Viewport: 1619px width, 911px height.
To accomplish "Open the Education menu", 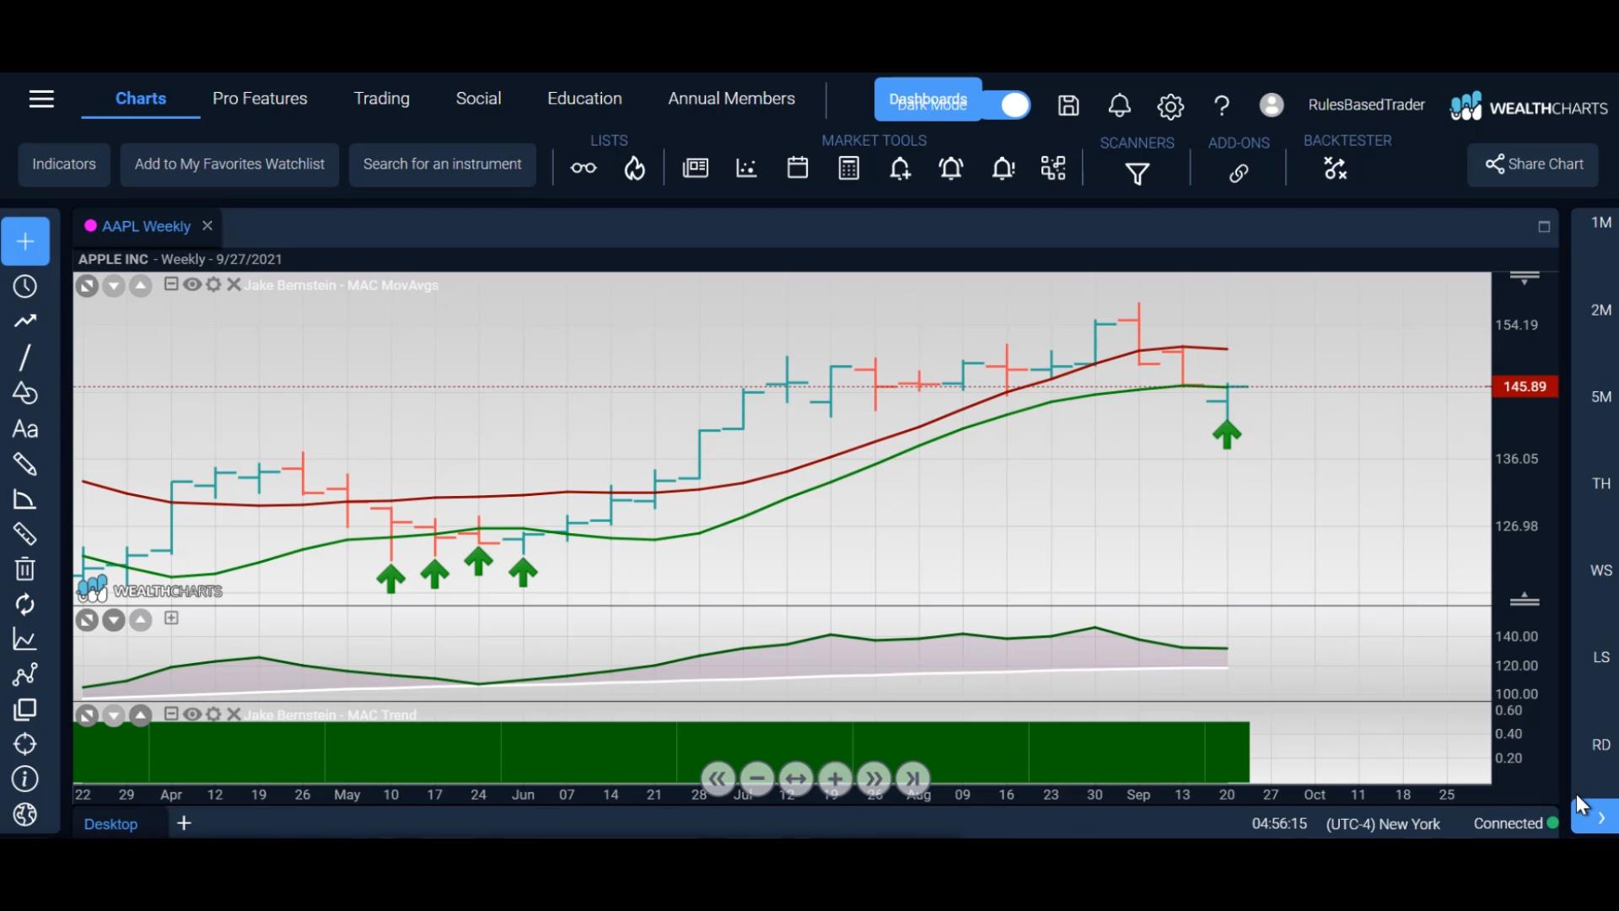I will pos(584,99).
